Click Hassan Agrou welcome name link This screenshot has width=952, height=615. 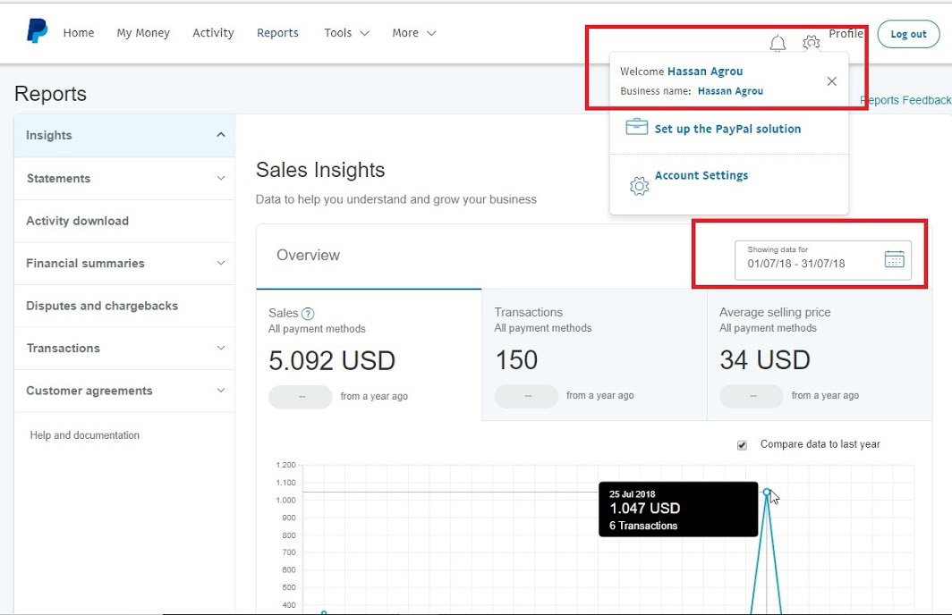coord(705,71)
